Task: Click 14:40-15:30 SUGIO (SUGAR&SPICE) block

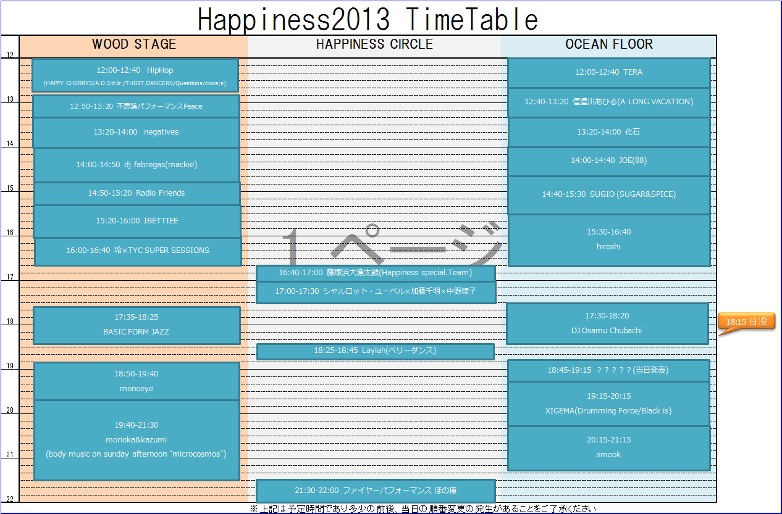Action: (608, 195)
